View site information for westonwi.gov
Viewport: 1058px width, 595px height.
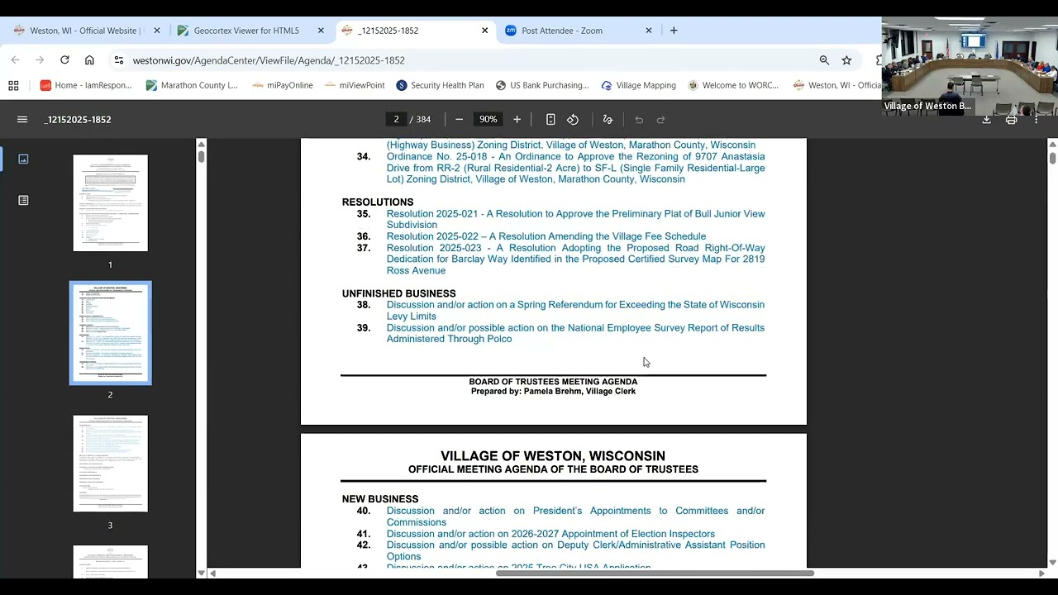[x=119, y=60]
